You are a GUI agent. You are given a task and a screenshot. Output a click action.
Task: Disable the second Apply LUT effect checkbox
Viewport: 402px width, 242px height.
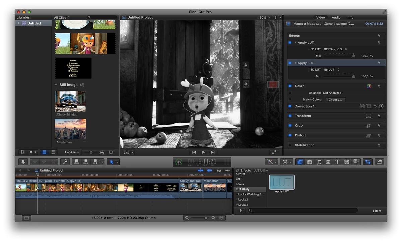(290, 63)
